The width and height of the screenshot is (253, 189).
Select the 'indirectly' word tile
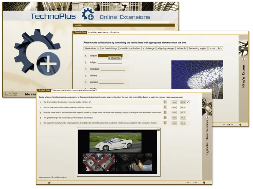tap(181, 48)
